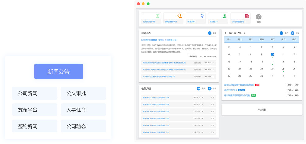
Task: Click the 更多 dots icon in 收藏文档
Action: coord(198,88)
